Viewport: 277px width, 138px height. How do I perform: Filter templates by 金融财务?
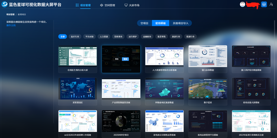147,37
